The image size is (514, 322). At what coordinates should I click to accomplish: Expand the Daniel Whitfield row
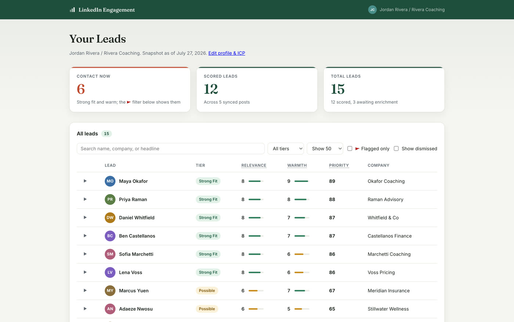pos(85,217)
